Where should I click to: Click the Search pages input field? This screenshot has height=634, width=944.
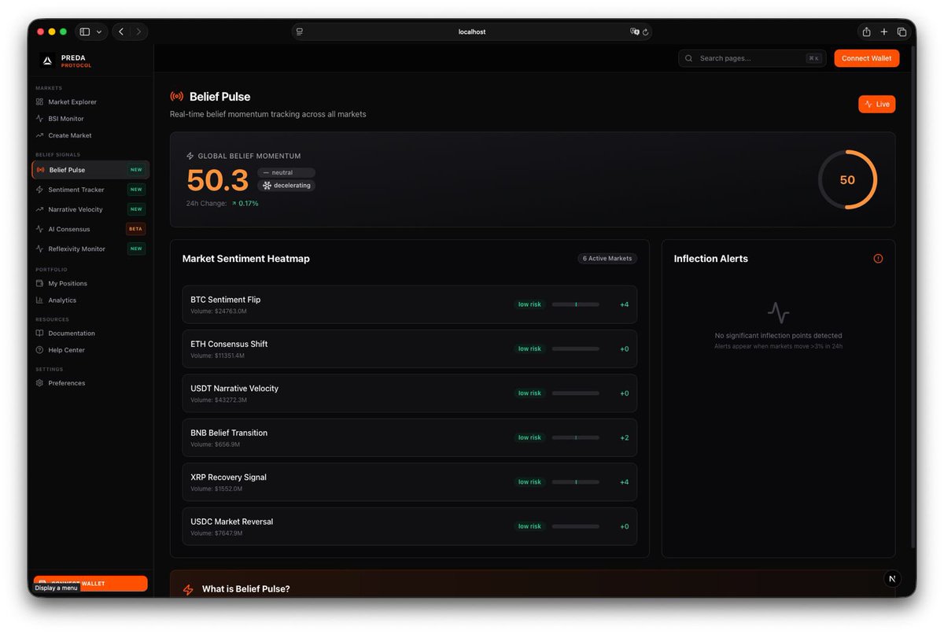[x=752, y=58]
